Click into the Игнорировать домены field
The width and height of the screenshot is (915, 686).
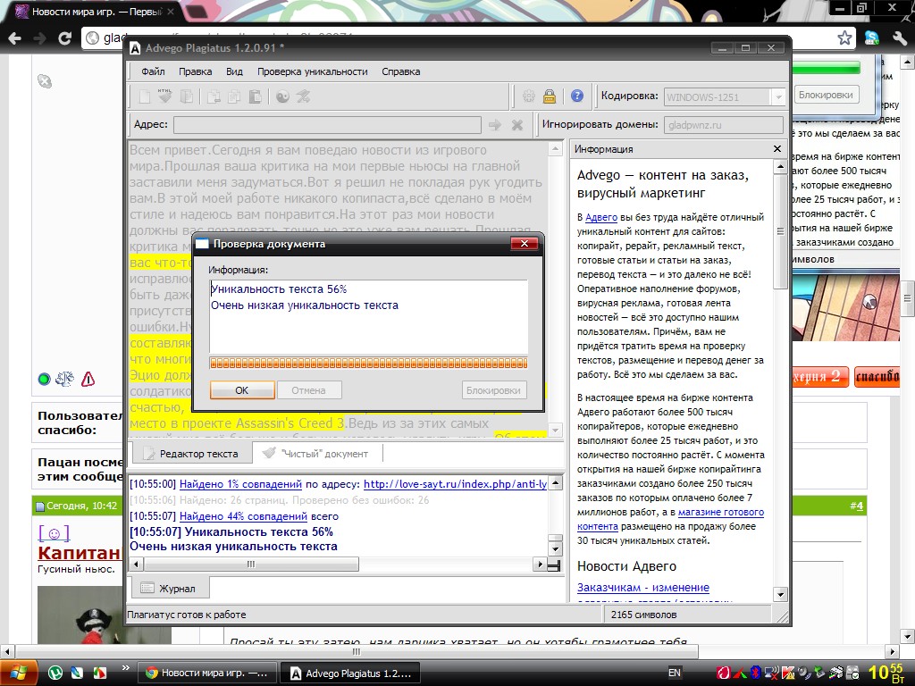(x=723, y=125)
